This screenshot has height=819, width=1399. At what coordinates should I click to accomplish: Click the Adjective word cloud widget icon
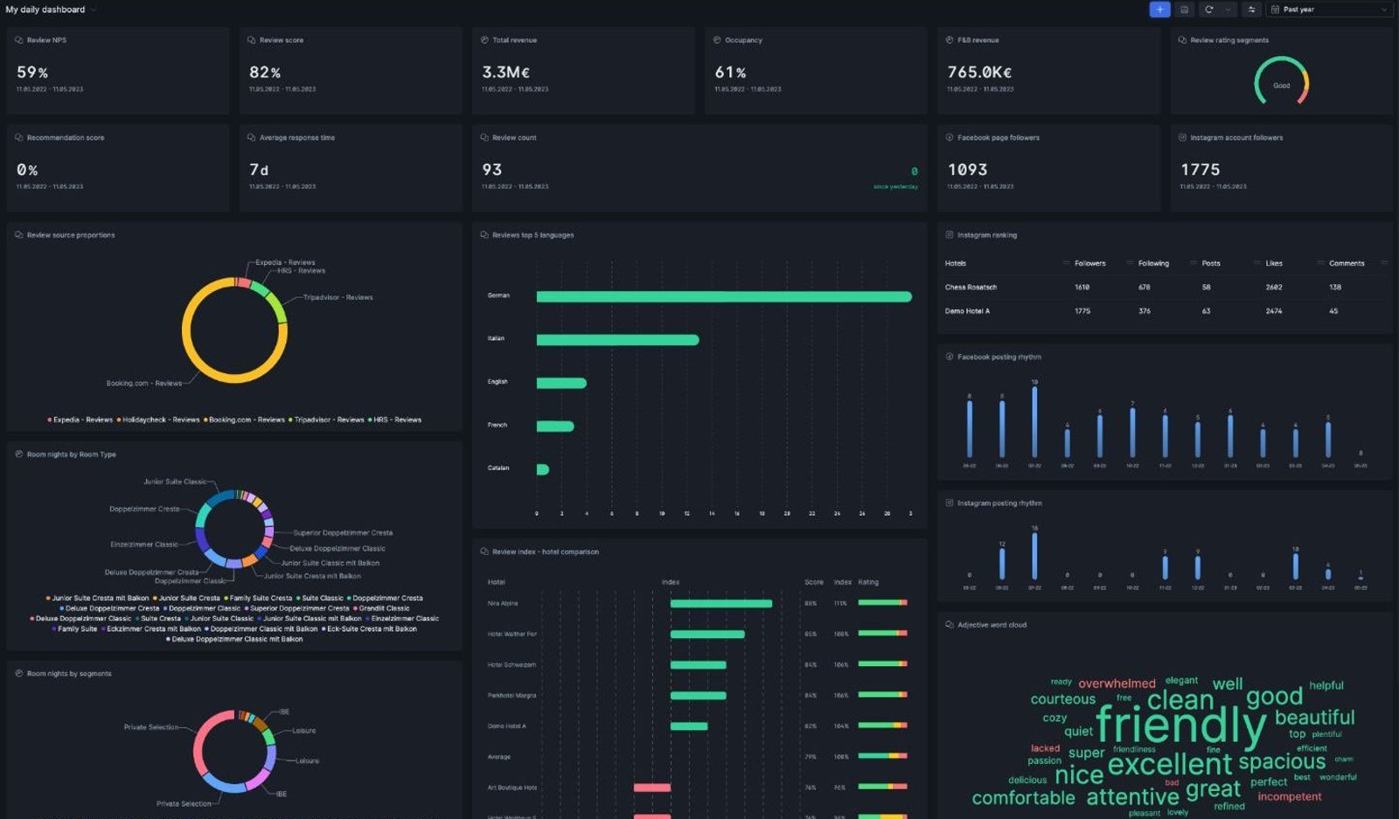click(950, 625)
